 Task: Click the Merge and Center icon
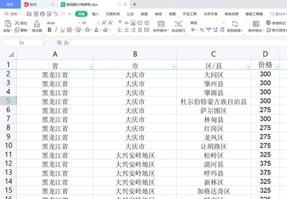click(161, 24)
